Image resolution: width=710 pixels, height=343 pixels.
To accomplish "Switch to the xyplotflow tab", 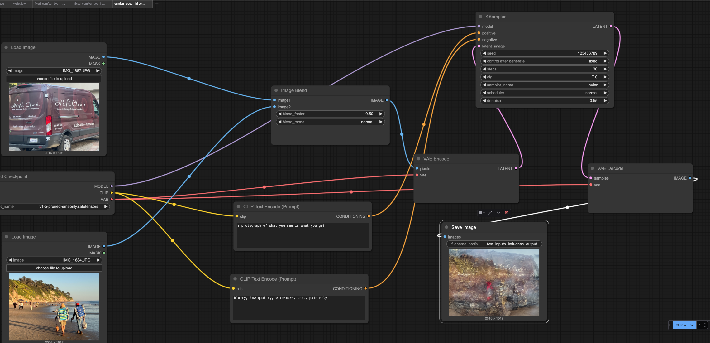I will point(19,4).
